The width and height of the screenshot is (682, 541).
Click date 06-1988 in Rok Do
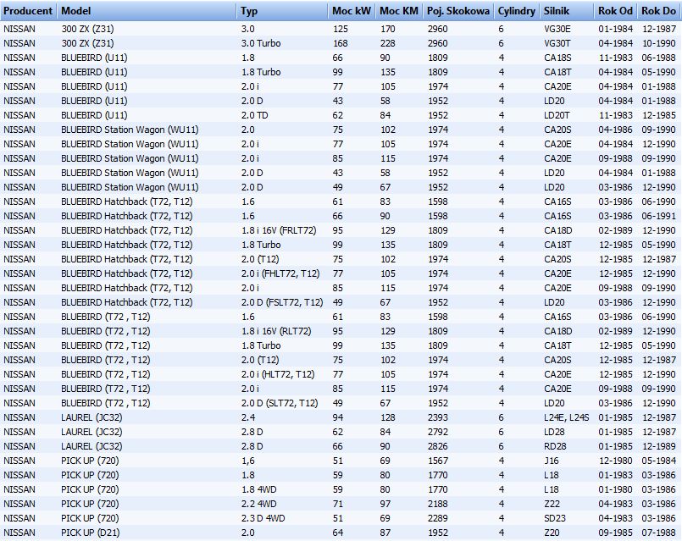click(x=658, y=58)
